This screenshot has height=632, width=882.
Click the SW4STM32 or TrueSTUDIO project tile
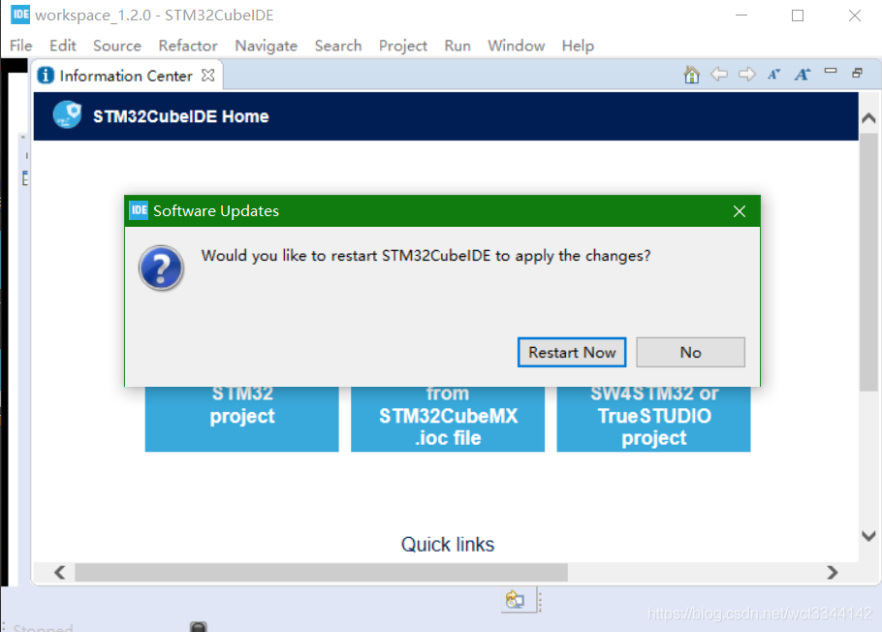pyautogui.click(x=653, y=418)
